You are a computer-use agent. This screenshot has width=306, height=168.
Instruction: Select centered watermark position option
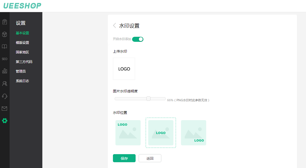(x=161, y=133)
